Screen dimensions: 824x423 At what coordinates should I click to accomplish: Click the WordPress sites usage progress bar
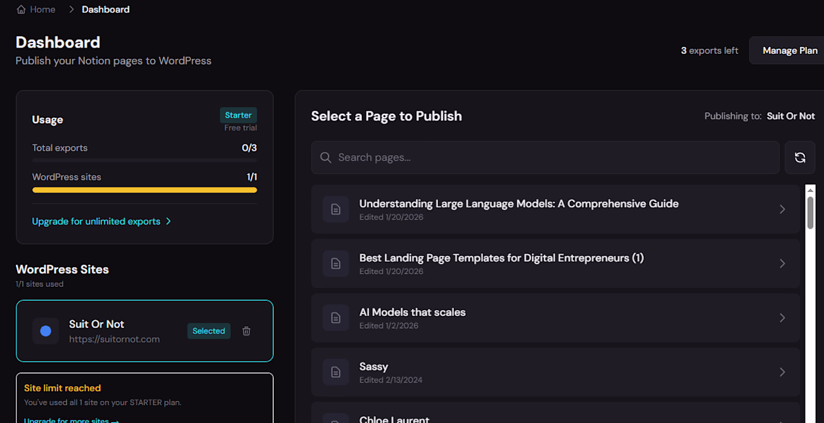(x=145, y=190)
